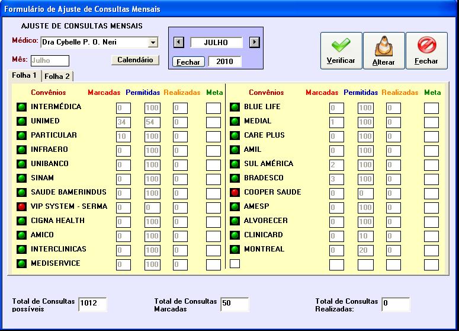Click the INTERMÉDICA Meta field
The image size is (459, 331).
[213, 108]
